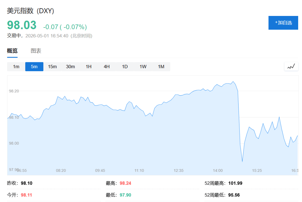The width and height of the screenshot is (302, 202).
Task: Switch chart to 4H interval
Action: 107,66
